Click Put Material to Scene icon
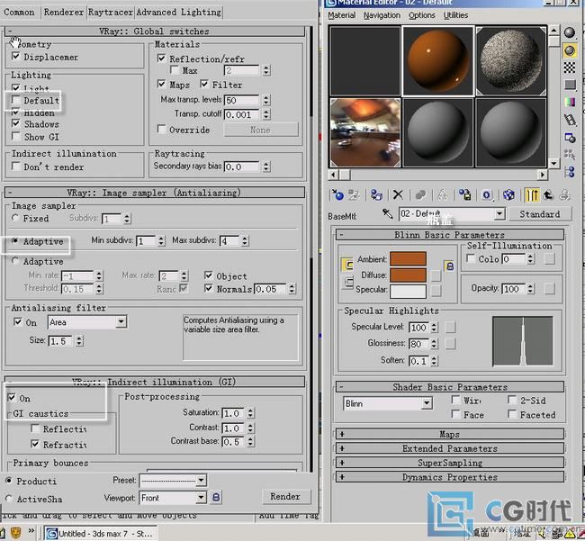Image resolution: width=585 pixels, height=541 pixels. (354, 194)
